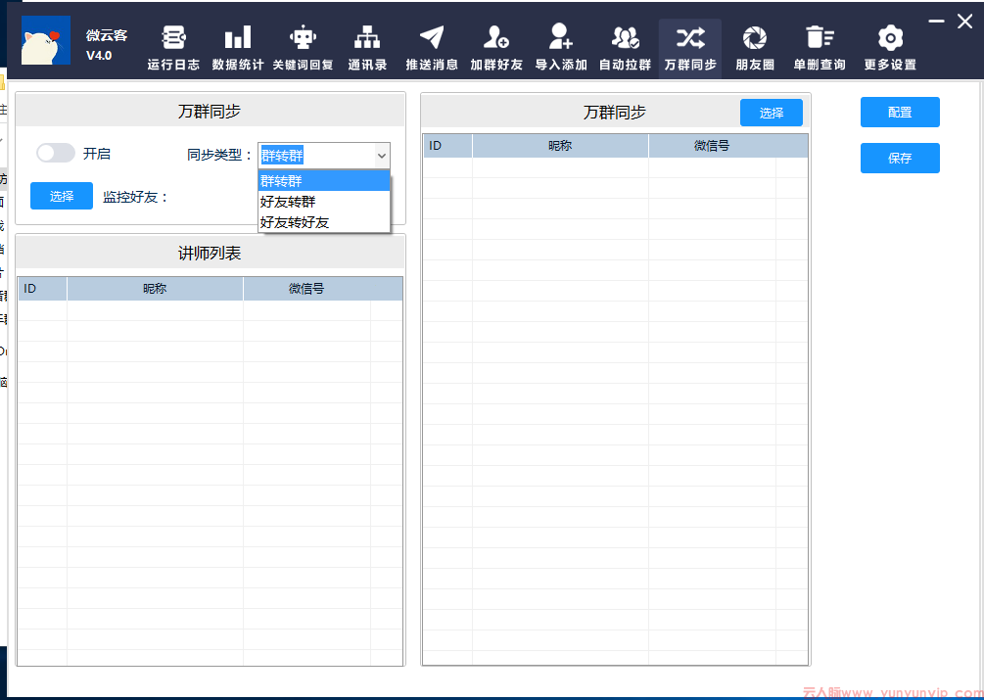Click the blue 保存 save button
The image size is (984, 700).
tap(900, 159)
